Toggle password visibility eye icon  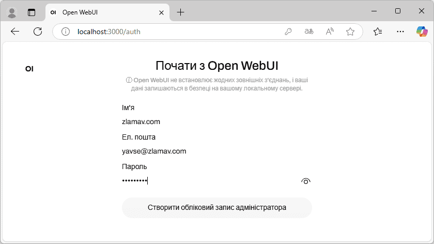coord(305,181)
